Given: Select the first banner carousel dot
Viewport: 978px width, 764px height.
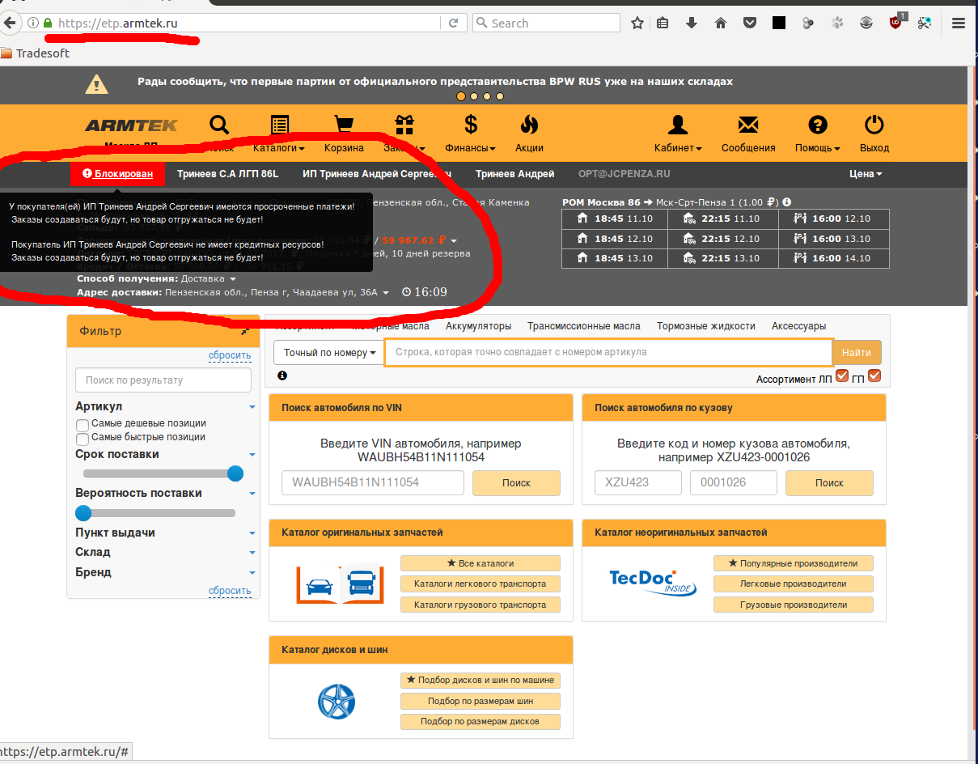Looking at the screenshot, I should (461, 96).
